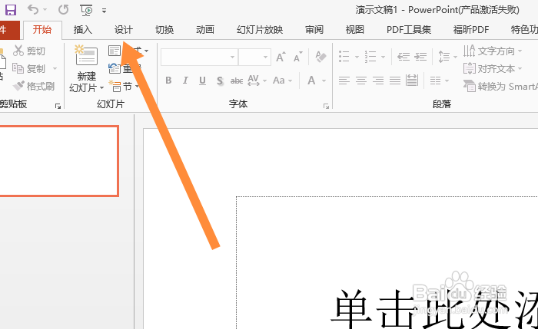Apply distributed alignment
This screenshot has width=538, height=329.
[x=412, y=81]
